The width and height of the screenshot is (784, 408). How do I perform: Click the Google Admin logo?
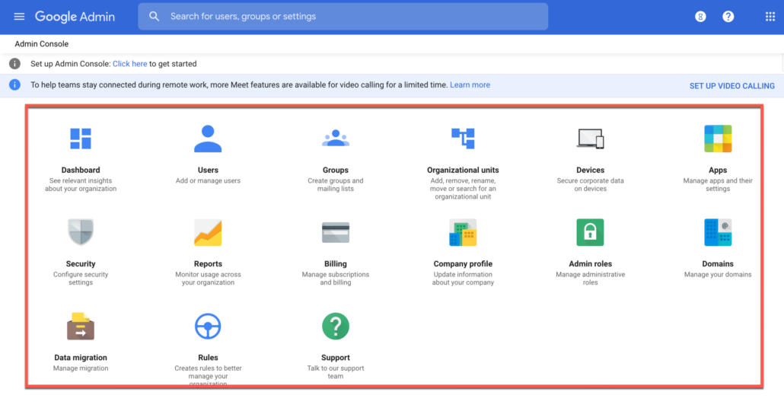tap(75, 17)
